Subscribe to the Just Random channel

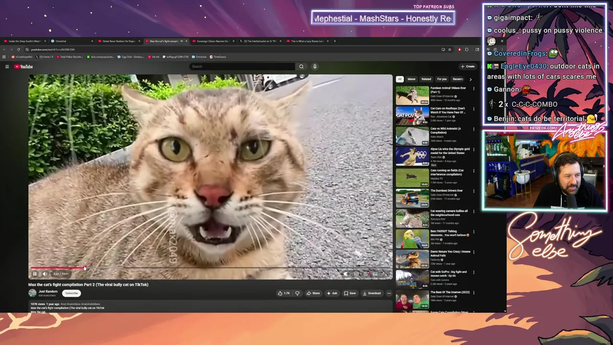[71, 293]
